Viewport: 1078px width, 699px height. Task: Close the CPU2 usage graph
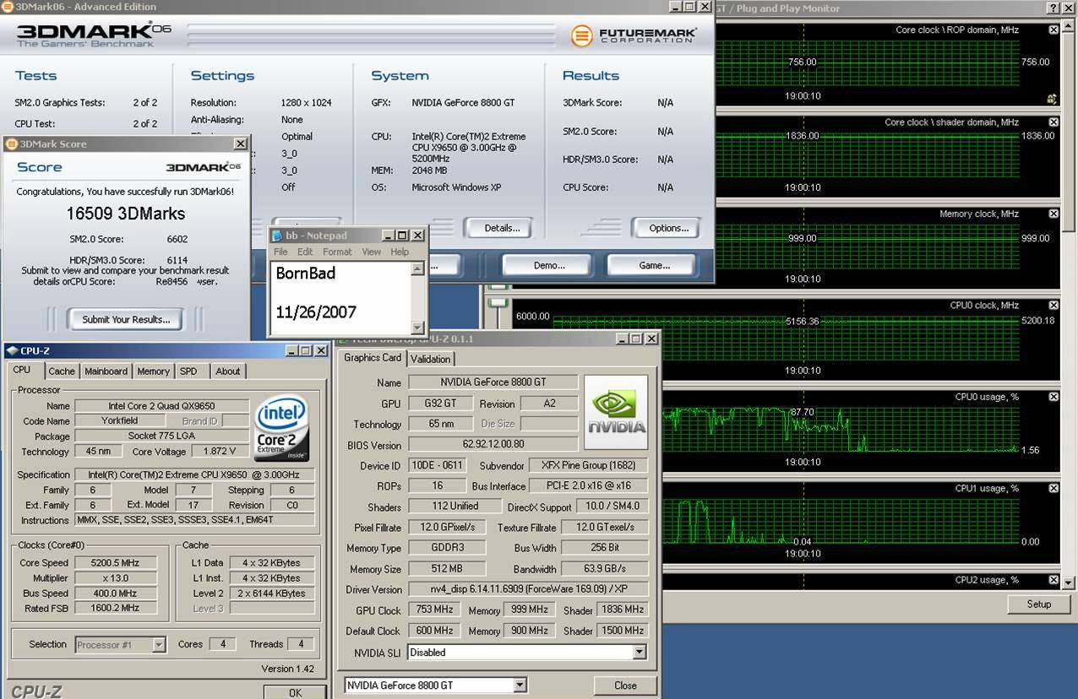pos(1053,580)
